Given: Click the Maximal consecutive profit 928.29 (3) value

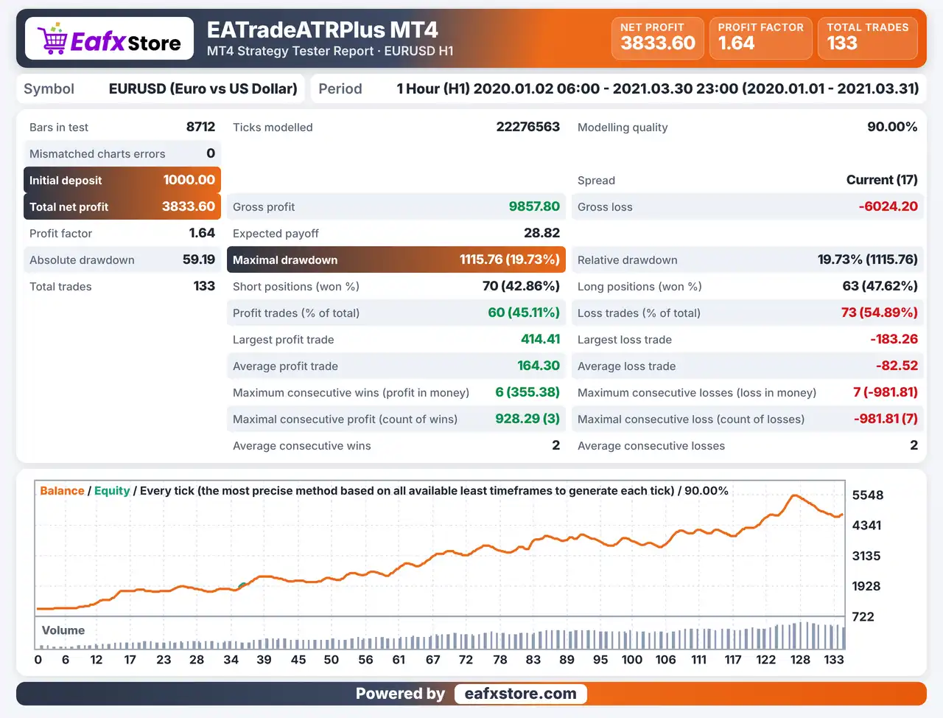Looking at the screenshot, I should pyautogui.click(x=527, y=419).
